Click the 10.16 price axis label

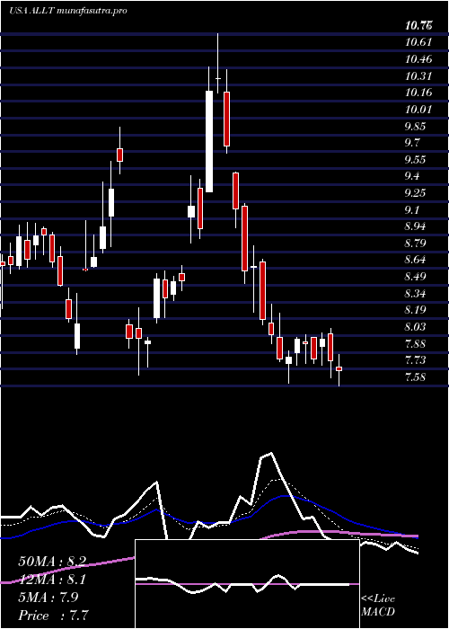[418, 93]
